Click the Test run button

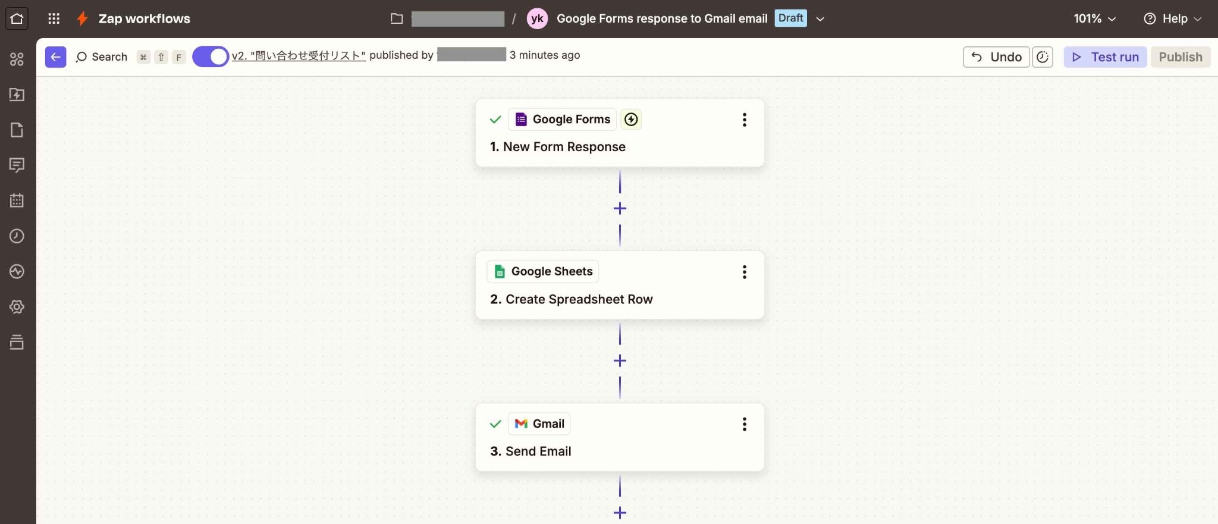point(1105,57)
